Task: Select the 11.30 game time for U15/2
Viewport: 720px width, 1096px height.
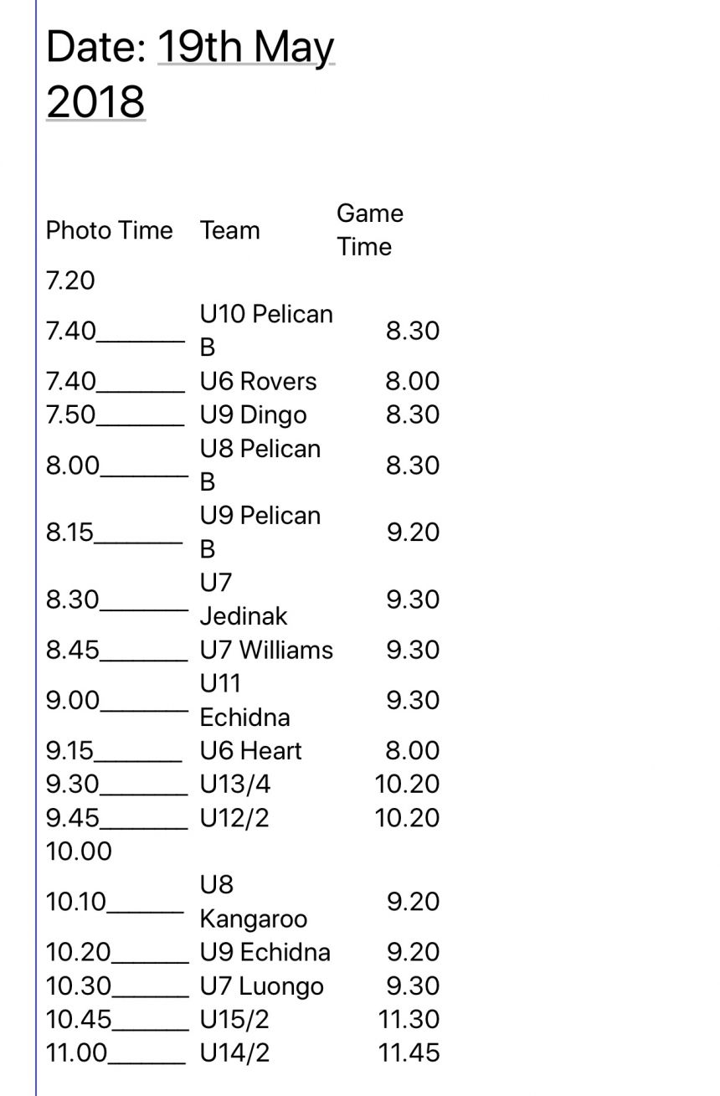Action: (x=409, y=1020)
